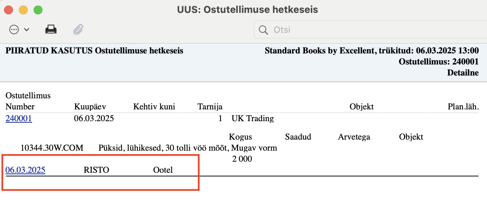
Task: Click the window title 'UUS: Ostutellimuse hetkeseis'
Action: tap(247, 10)
